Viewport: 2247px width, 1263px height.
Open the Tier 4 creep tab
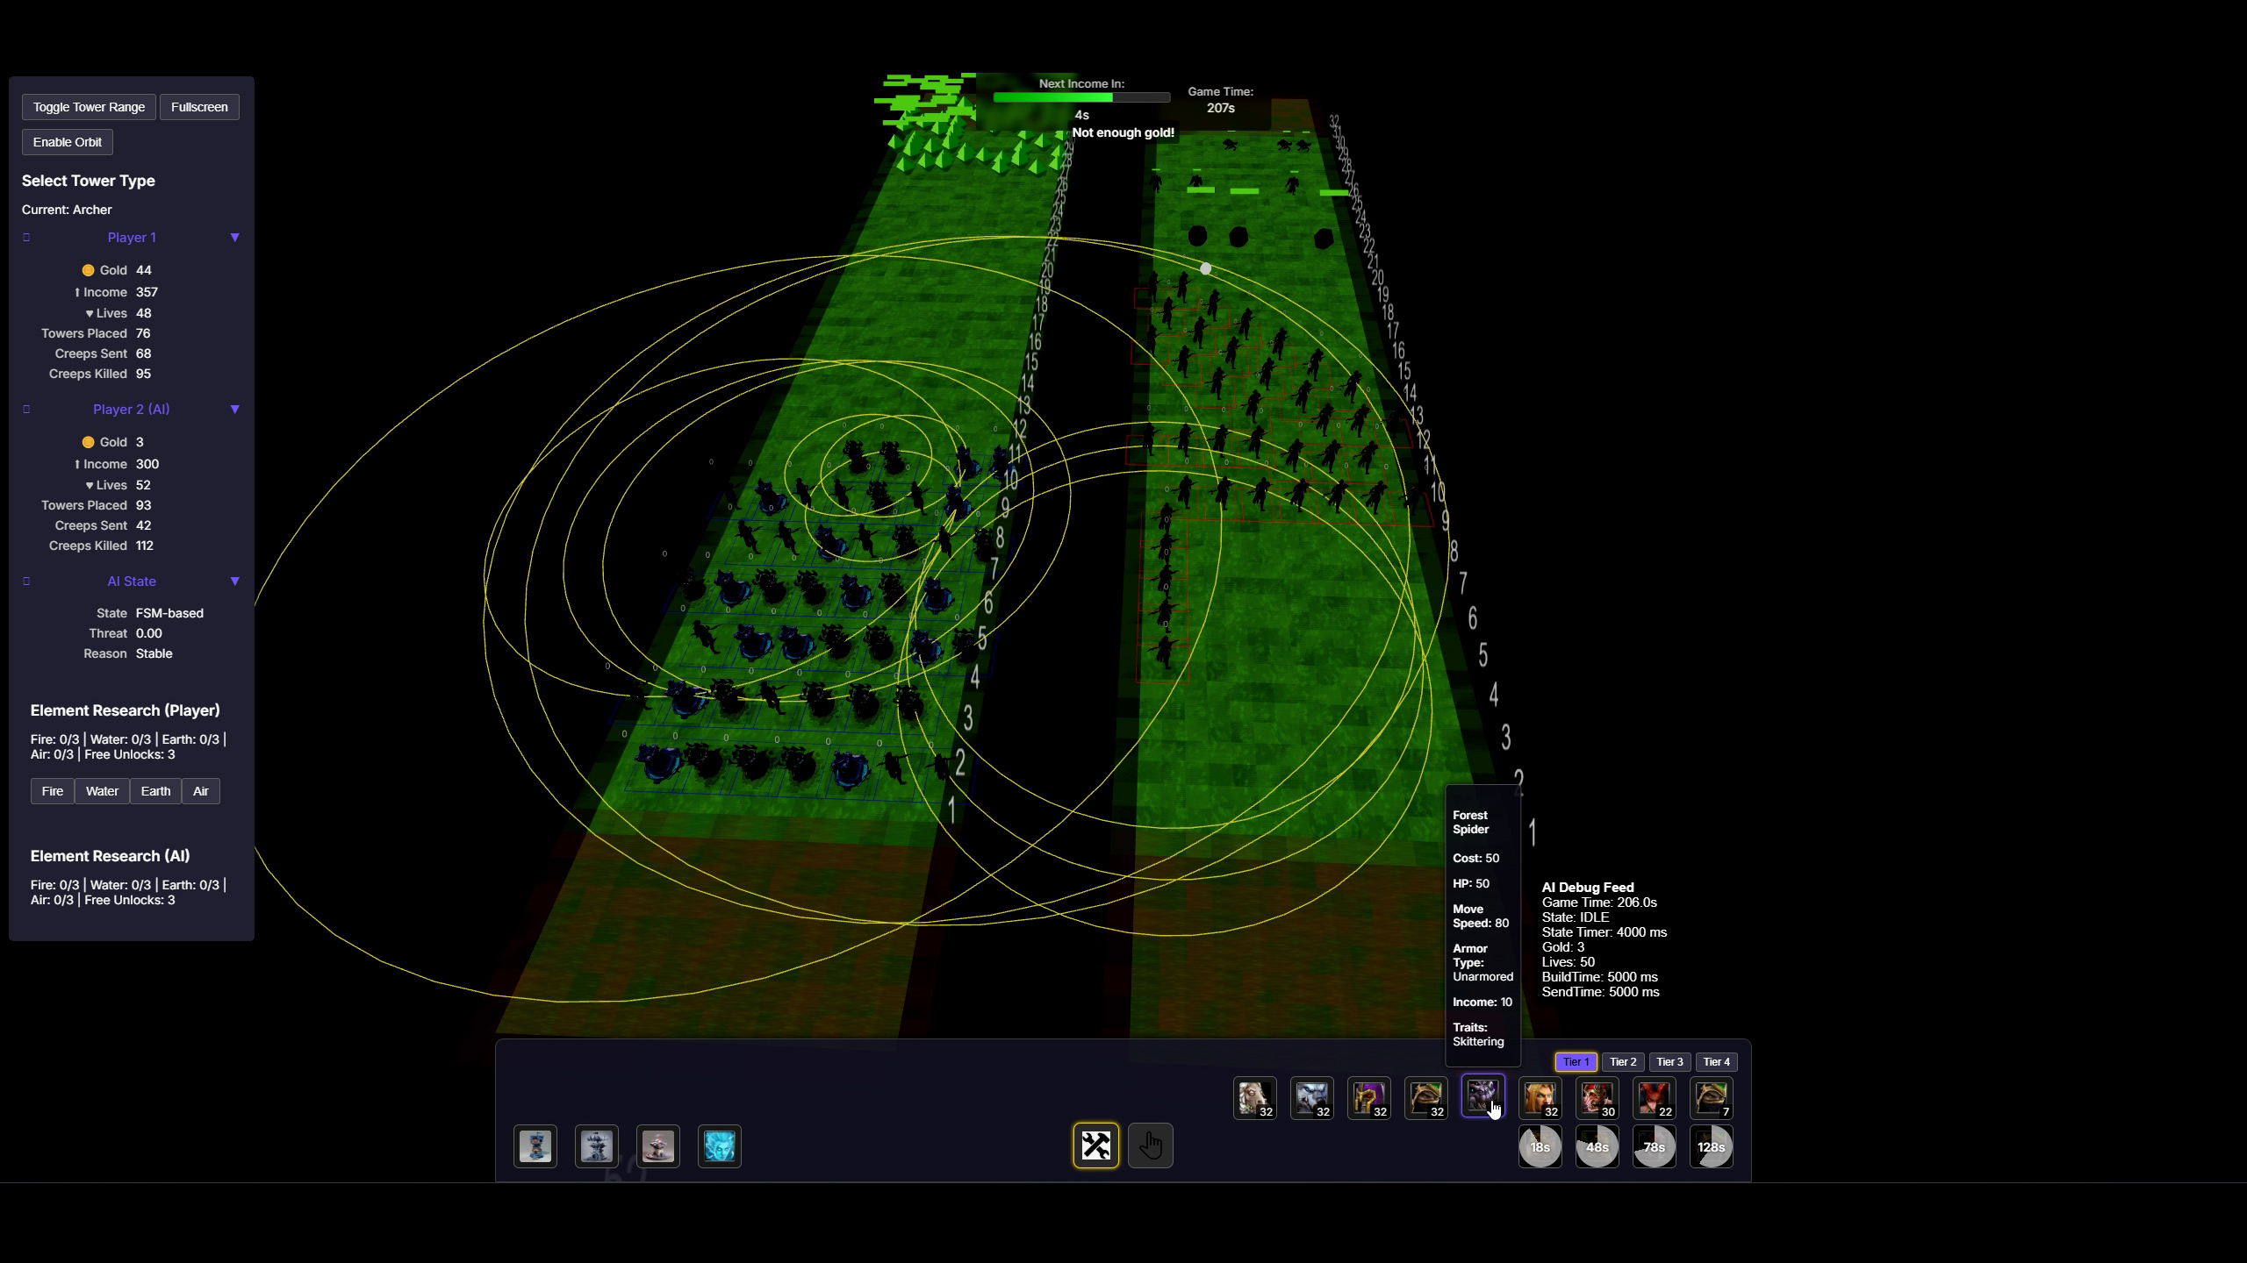coord(1716,1061)
